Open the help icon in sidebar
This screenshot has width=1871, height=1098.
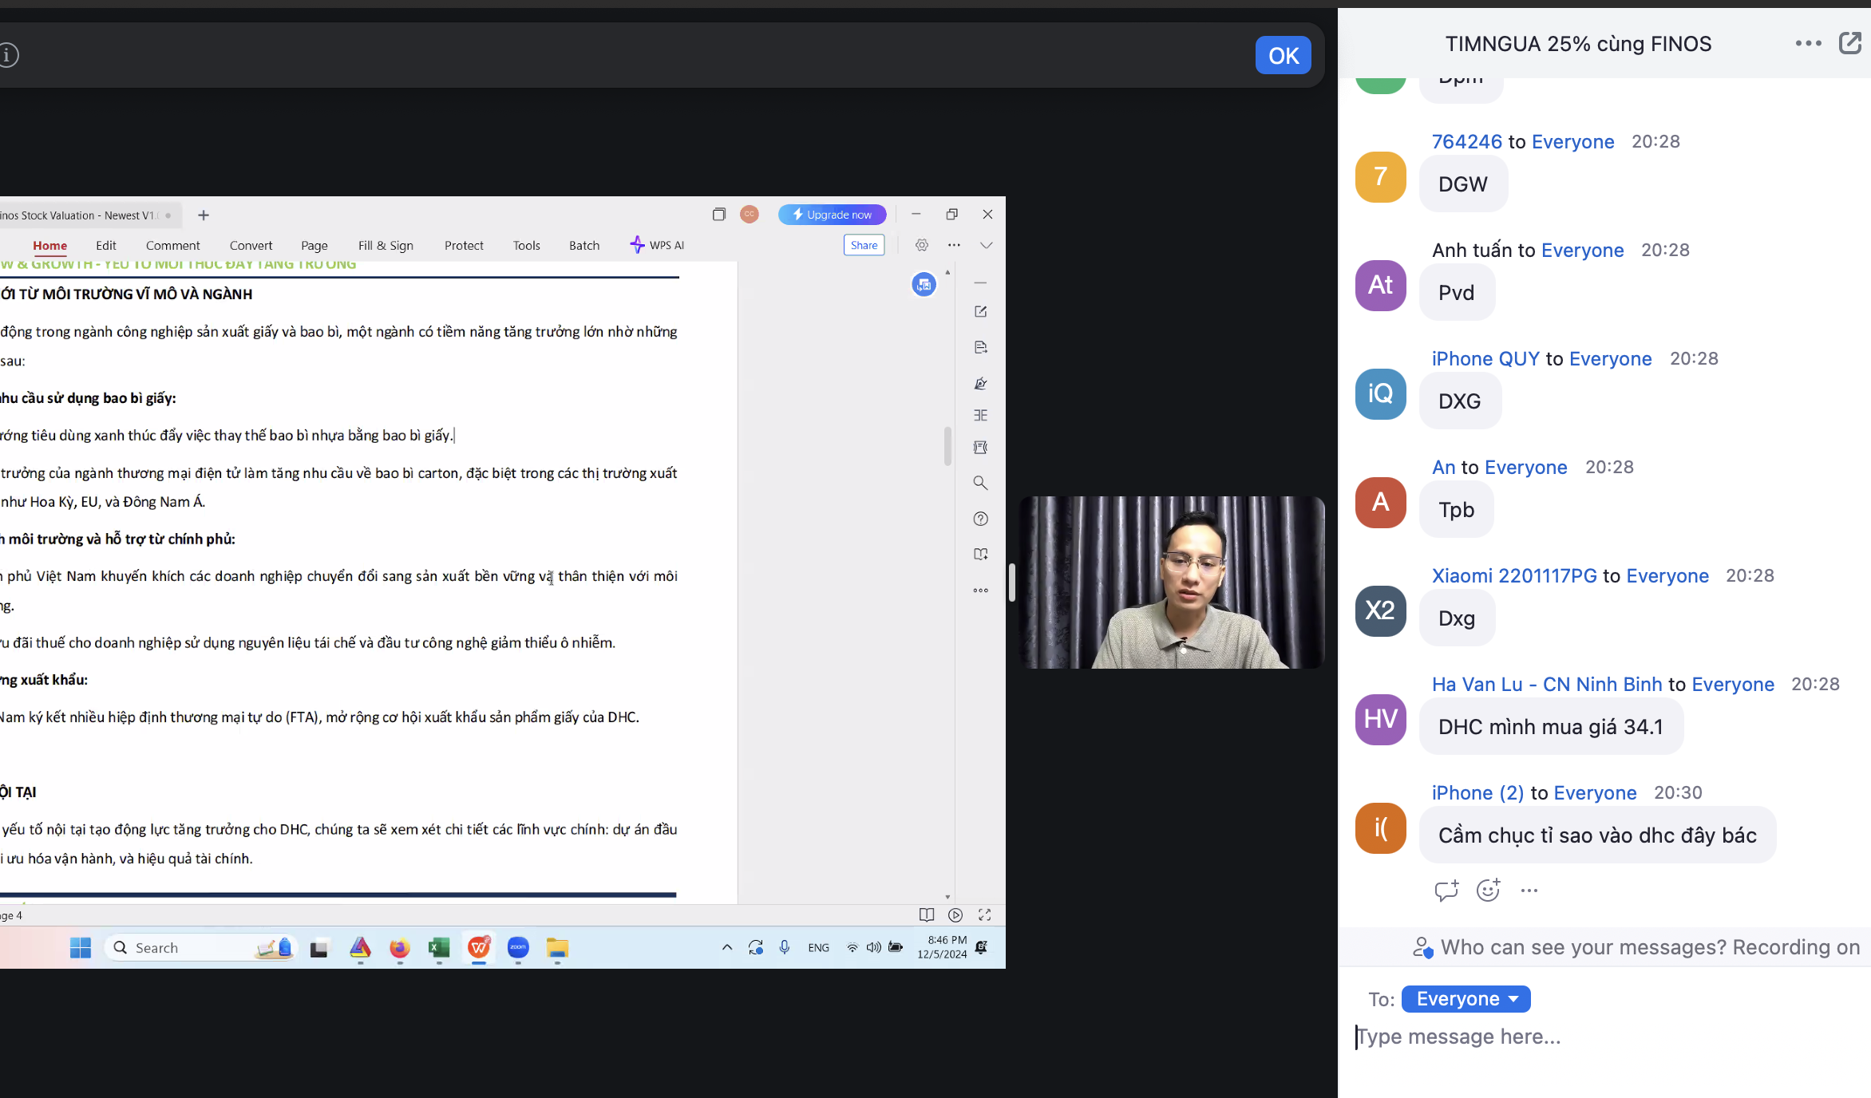(980, 519)
